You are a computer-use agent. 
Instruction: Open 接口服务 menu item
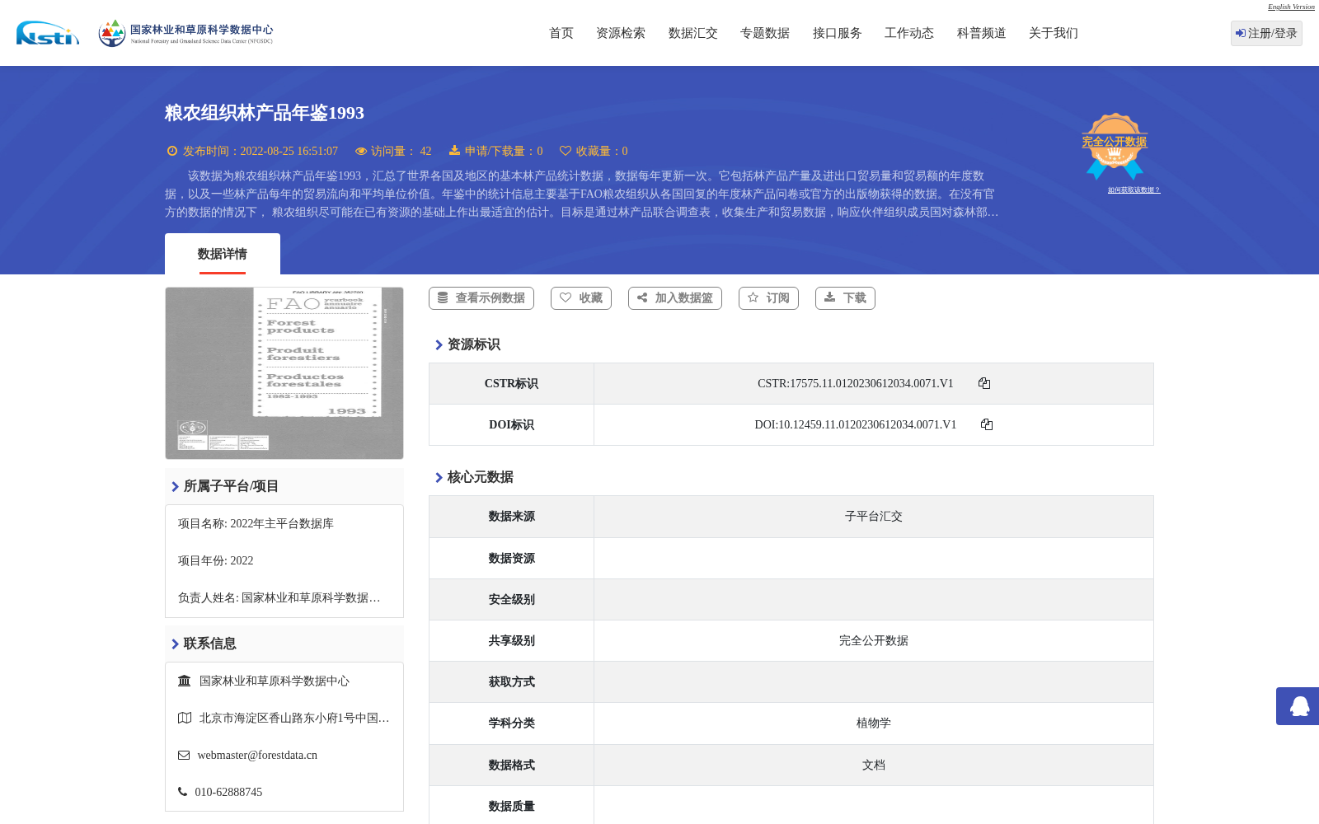click(x=838, y=33)
